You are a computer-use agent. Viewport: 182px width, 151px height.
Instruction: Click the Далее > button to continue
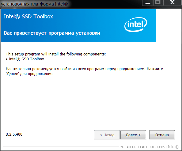click(133, 135)
